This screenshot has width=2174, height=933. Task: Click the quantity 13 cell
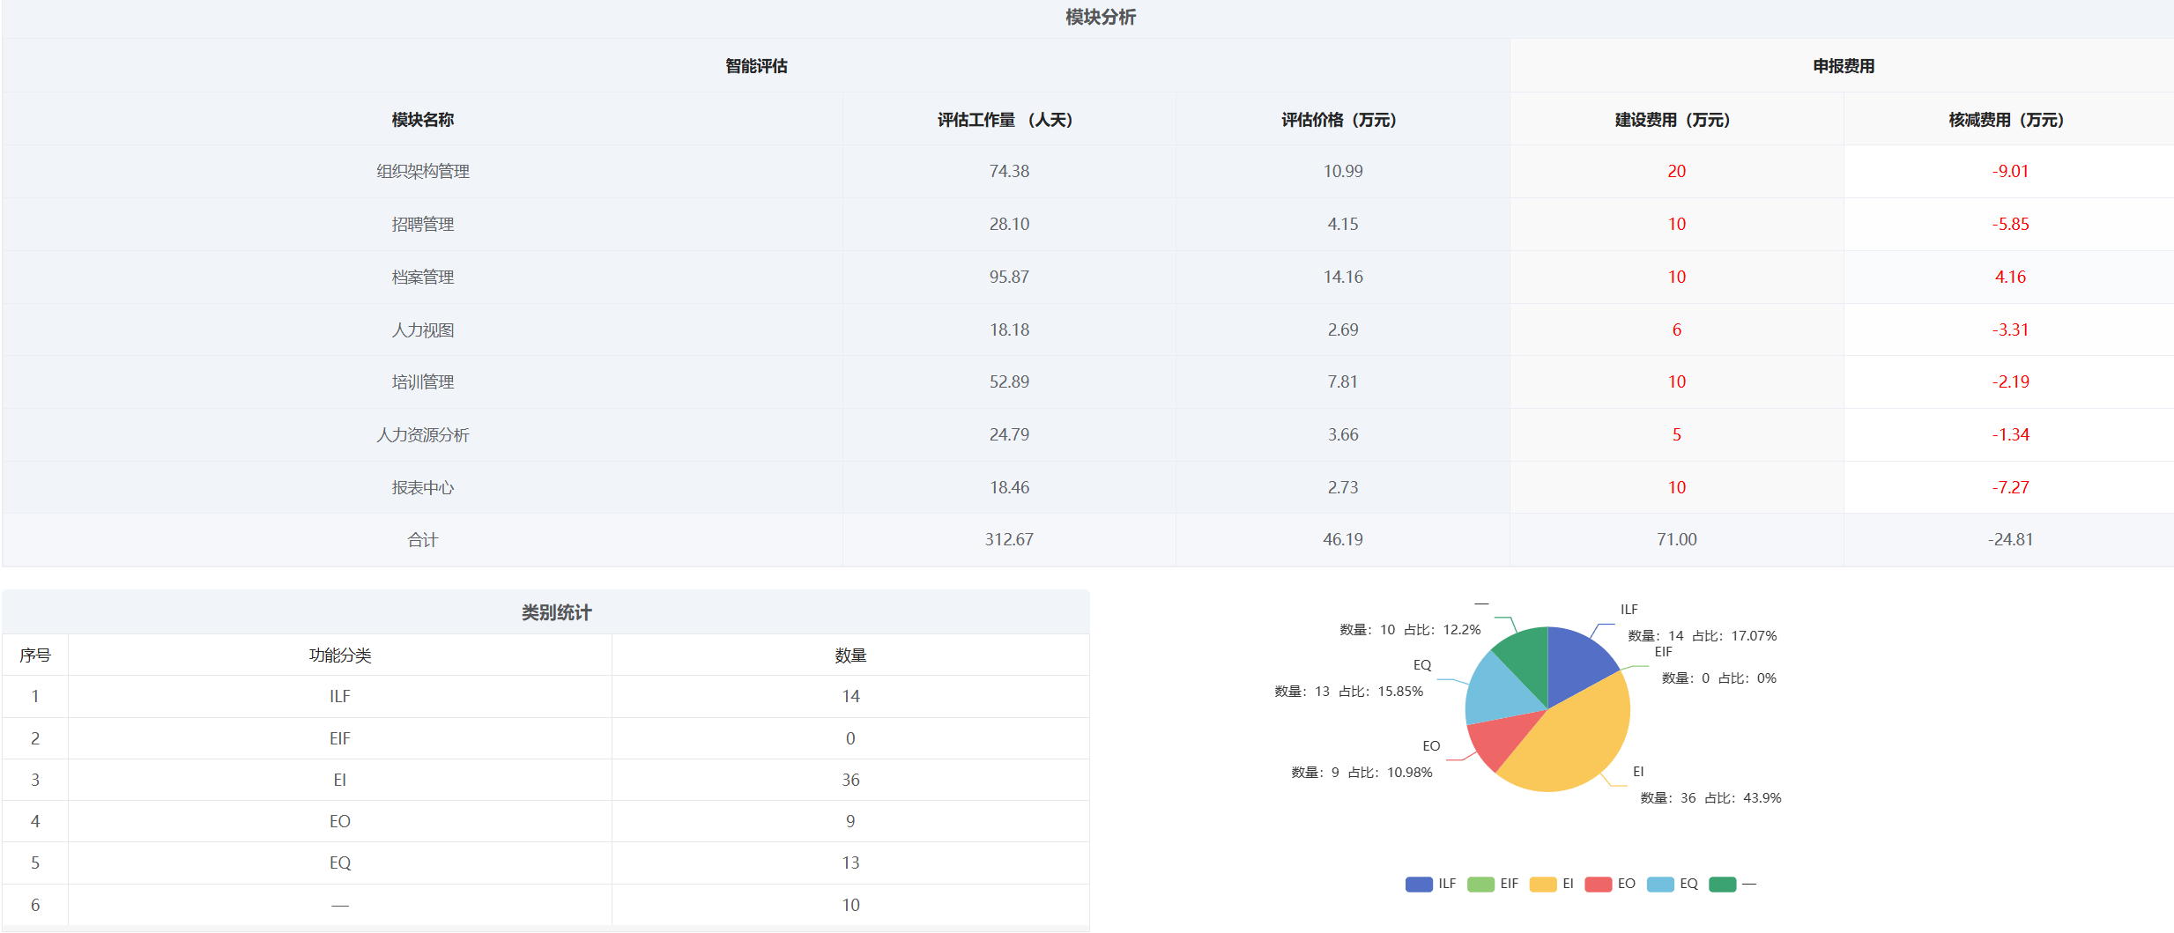coord(850,863)
